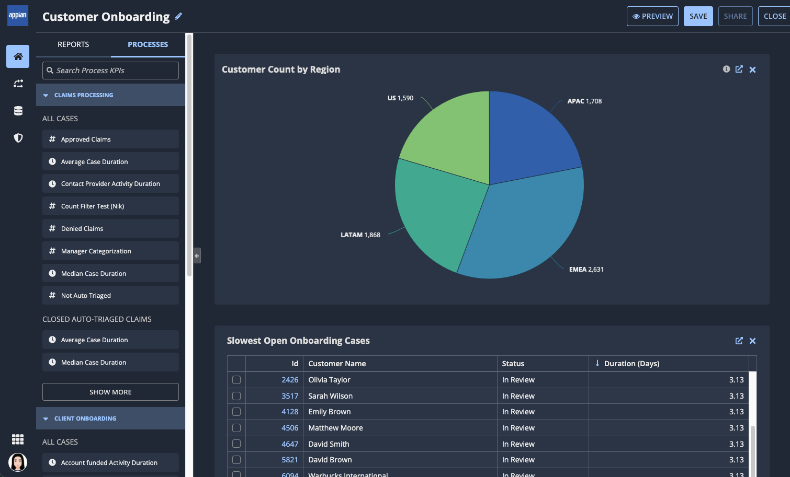Click the Share button

click(735, 16)
